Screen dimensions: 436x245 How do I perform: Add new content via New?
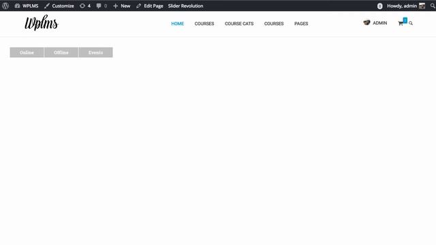click(122, 5)
